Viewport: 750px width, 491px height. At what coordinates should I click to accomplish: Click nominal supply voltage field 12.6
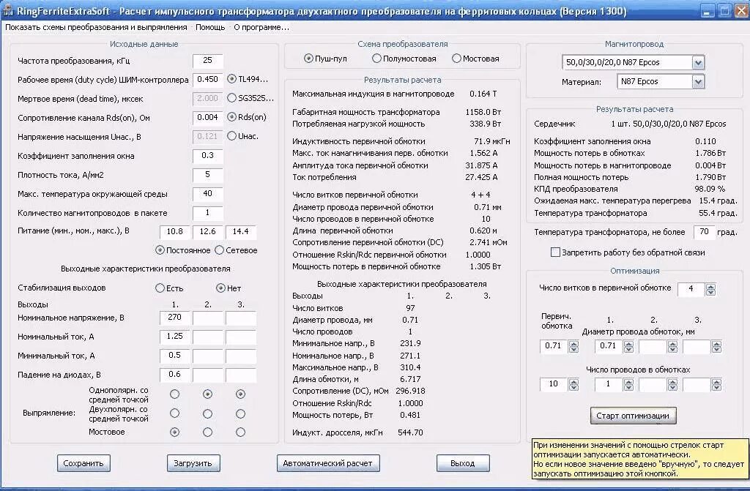click(x=207, y=232)
